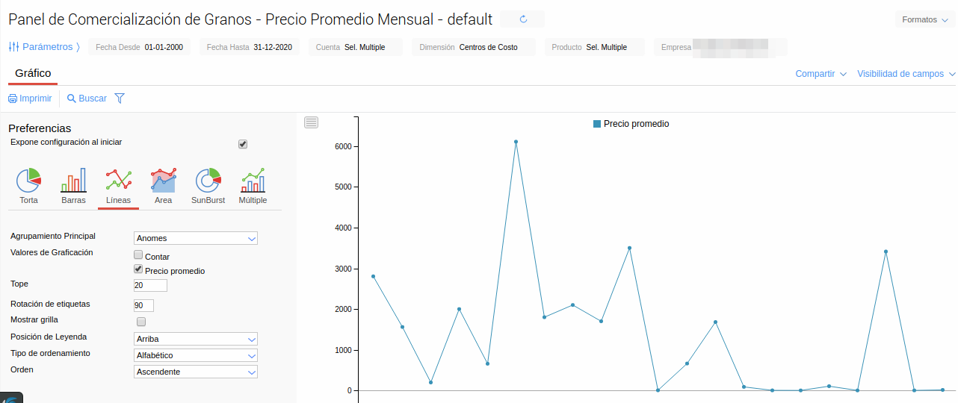Image resolution: width=958 pixels, height=403 pixels.
Task: Toggle Precio promedio legend color swatch
Action: tap(597, 124)
